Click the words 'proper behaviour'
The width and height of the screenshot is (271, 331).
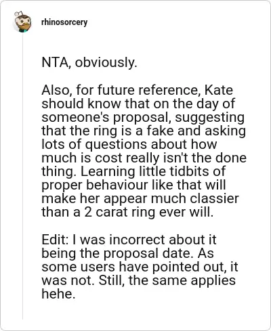(x=95, y=185)
